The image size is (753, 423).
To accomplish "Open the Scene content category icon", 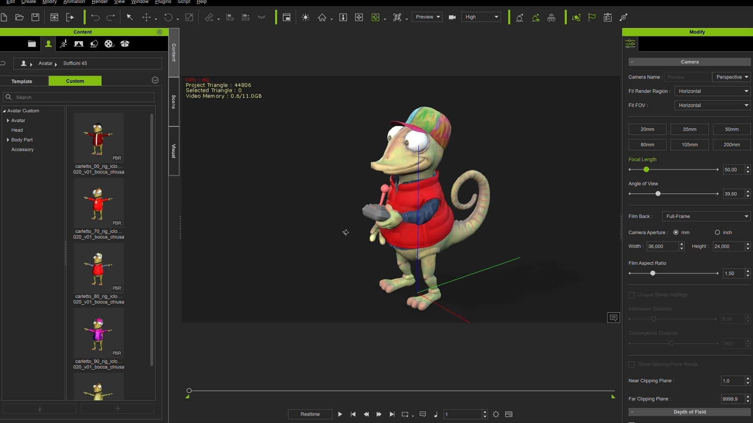I will 79,44.
